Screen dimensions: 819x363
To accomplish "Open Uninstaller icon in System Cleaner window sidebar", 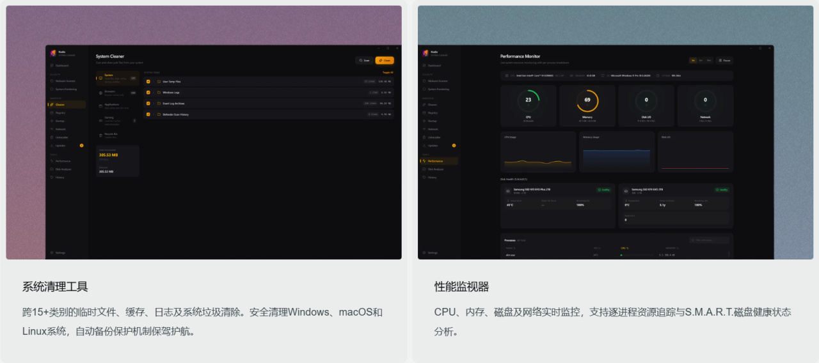I will tap(52, 137).
